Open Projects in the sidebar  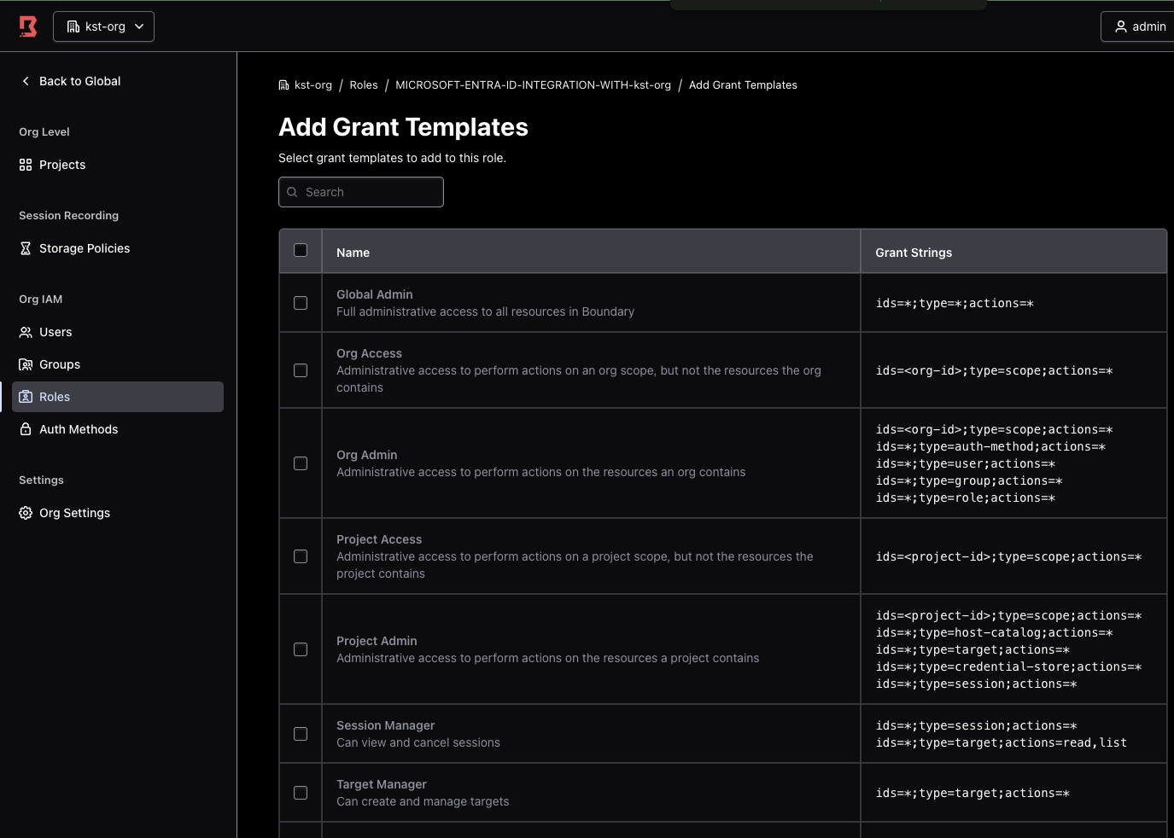118,165
